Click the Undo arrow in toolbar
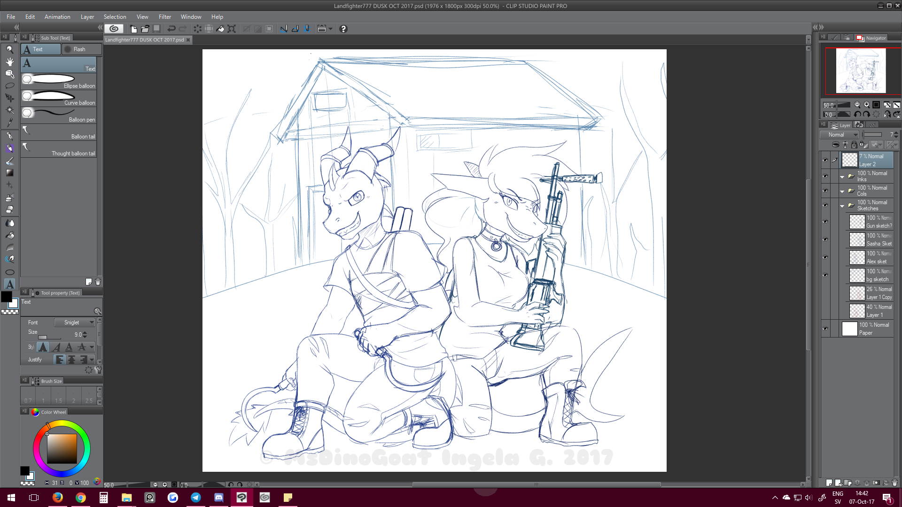The width and height of the screenshot is (902, 507). [171, 29]
